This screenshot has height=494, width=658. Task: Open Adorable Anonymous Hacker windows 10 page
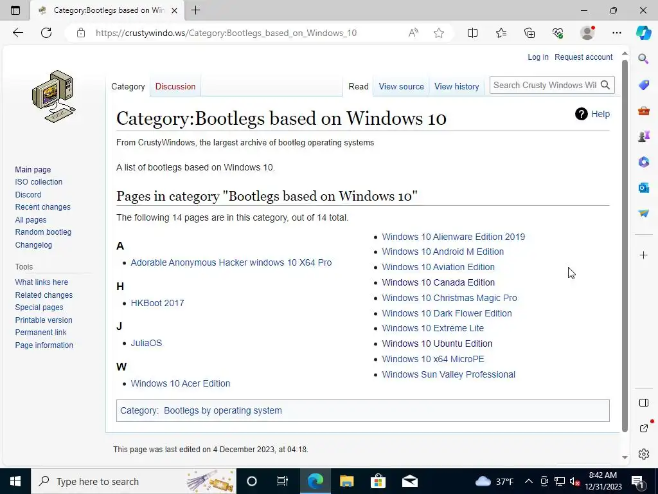[231, 262]
